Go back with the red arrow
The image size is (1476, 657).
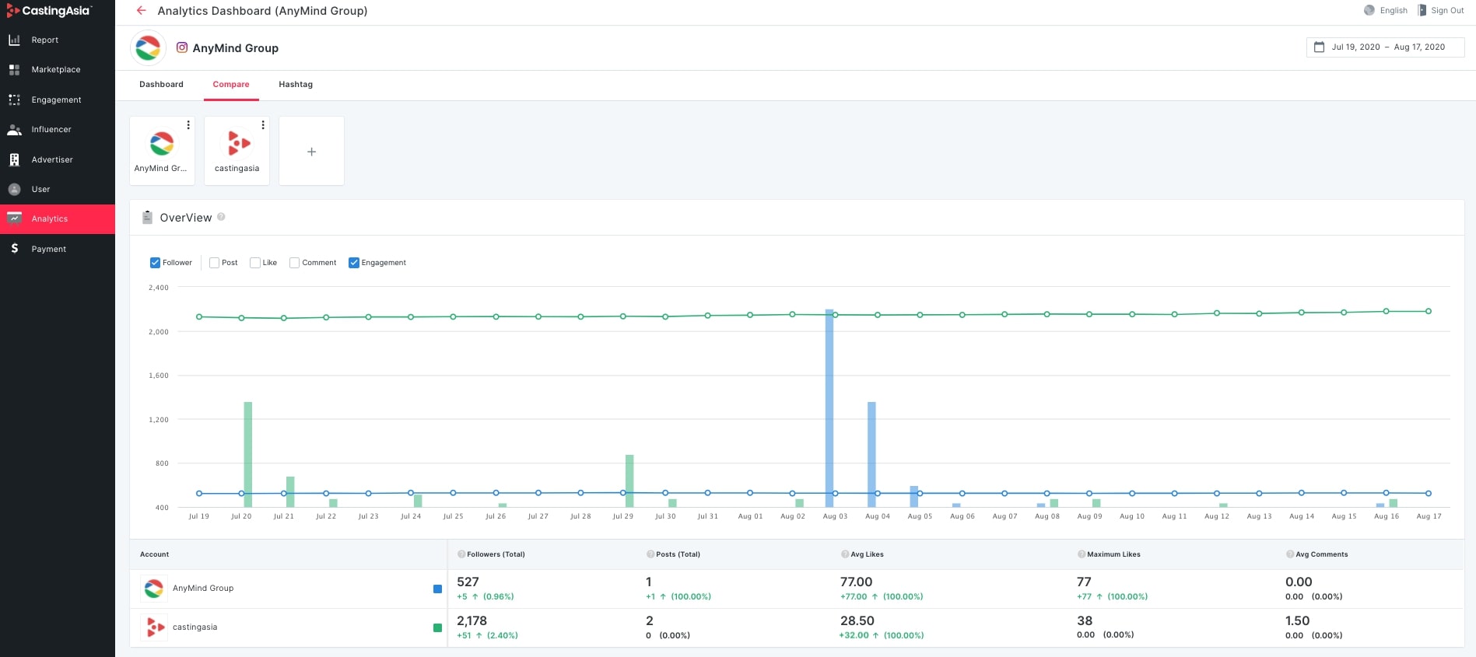pos(141,11)
